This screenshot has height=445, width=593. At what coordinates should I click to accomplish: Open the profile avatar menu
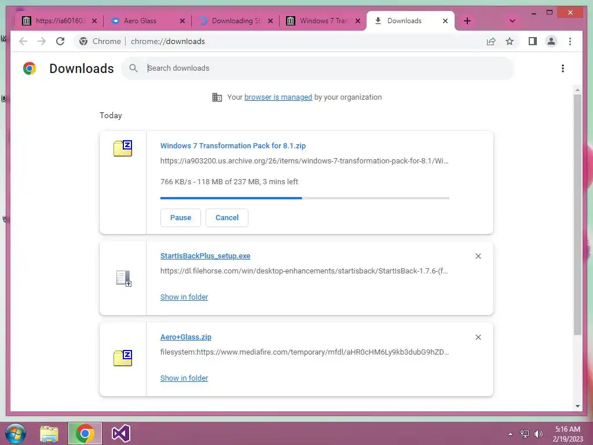coord(551,41)
